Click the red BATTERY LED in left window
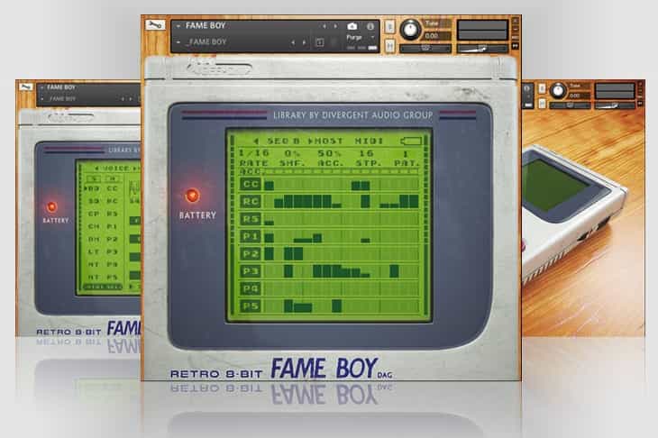 pos(51,207)
